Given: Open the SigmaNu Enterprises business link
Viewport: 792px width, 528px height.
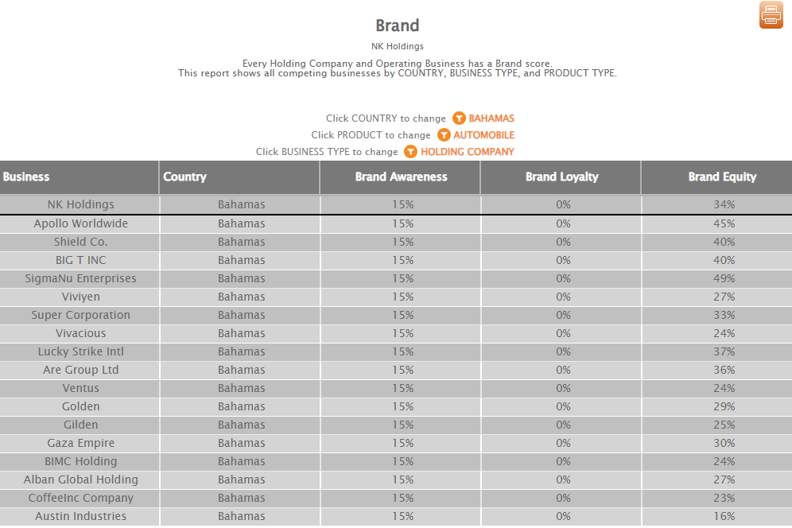Looking at the screenshot, I should tap(80, 278).
